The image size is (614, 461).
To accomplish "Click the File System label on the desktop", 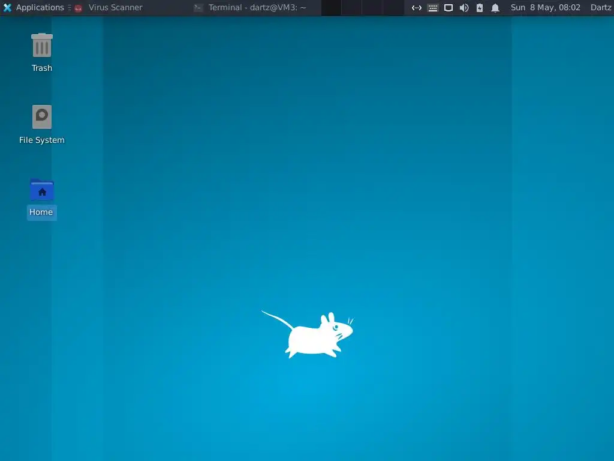I will [x=42, y=140].
